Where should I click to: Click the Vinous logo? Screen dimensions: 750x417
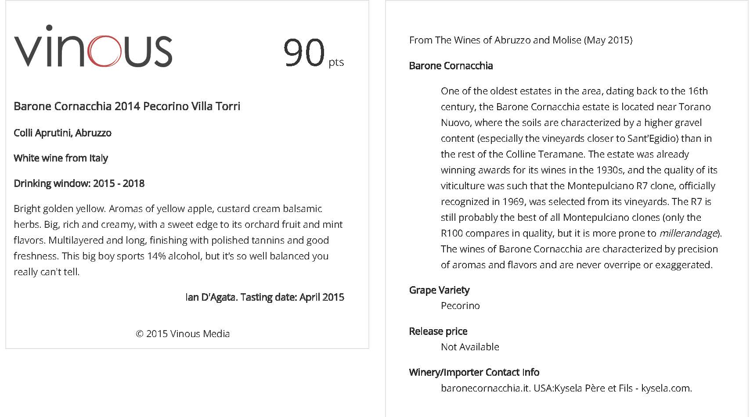tap(93, 46)
